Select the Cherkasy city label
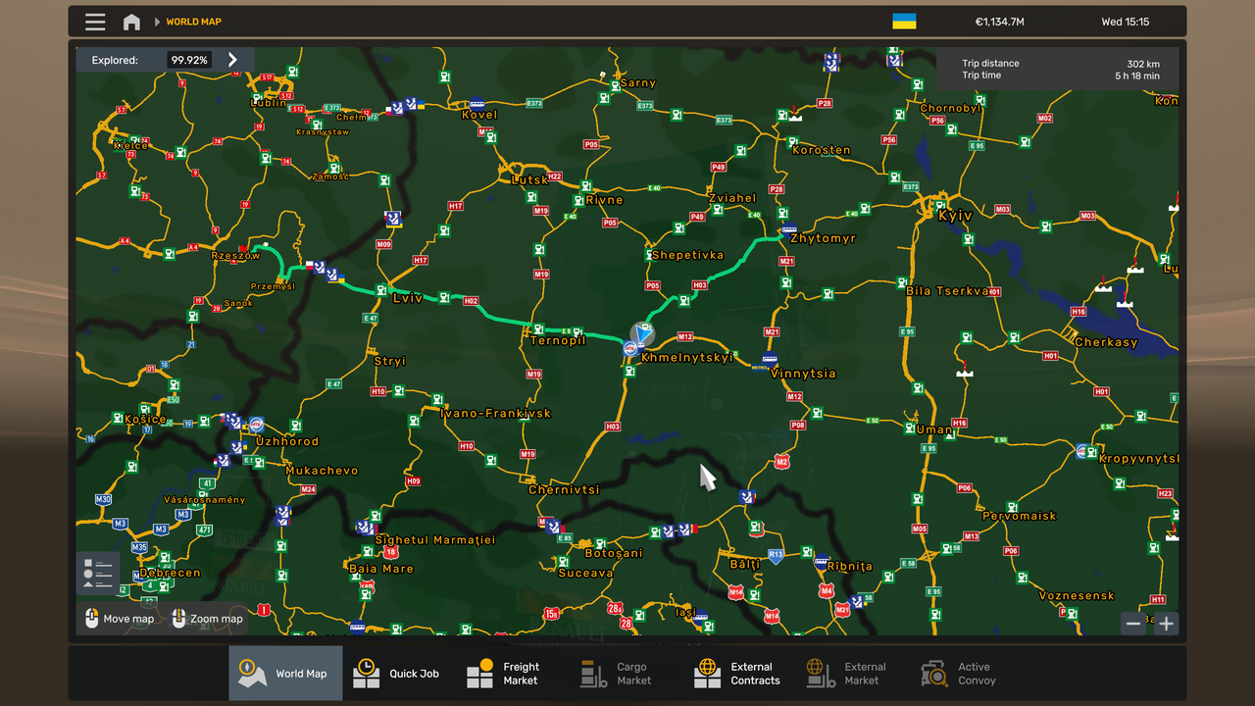 click(1106, 343)
